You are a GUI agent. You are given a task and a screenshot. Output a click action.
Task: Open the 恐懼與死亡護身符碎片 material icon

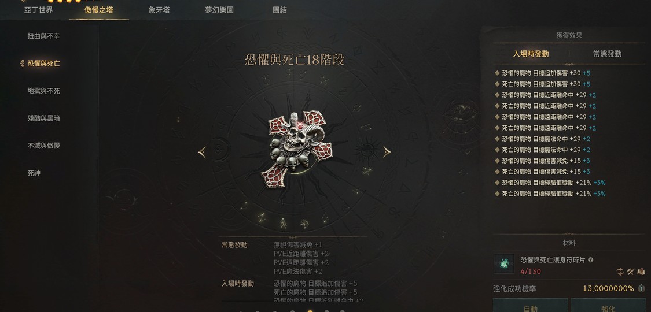504,263
